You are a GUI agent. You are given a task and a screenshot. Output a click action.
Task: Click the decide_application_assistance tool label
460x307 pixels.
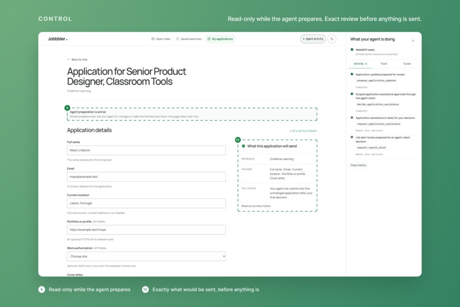click(x=378, y=104)
